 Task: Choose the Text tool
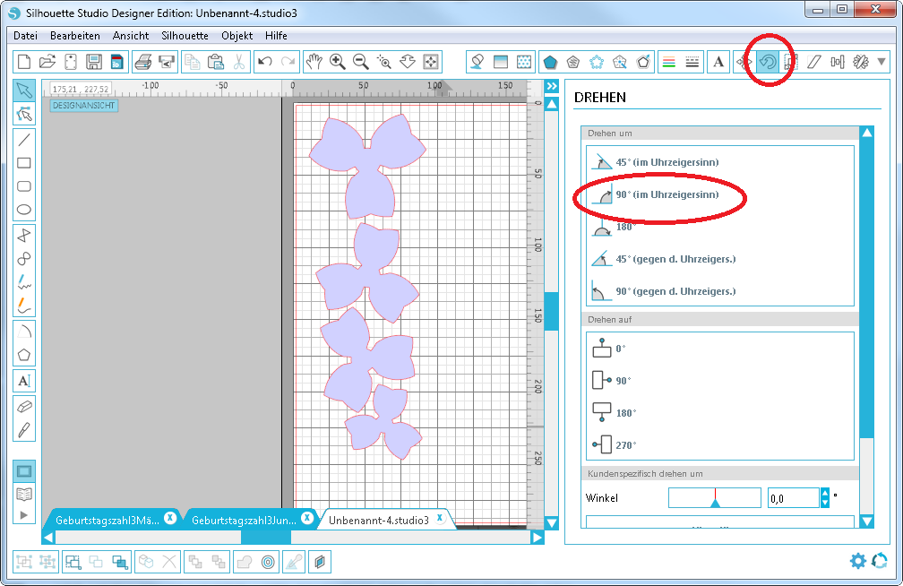tap(24, 380)
